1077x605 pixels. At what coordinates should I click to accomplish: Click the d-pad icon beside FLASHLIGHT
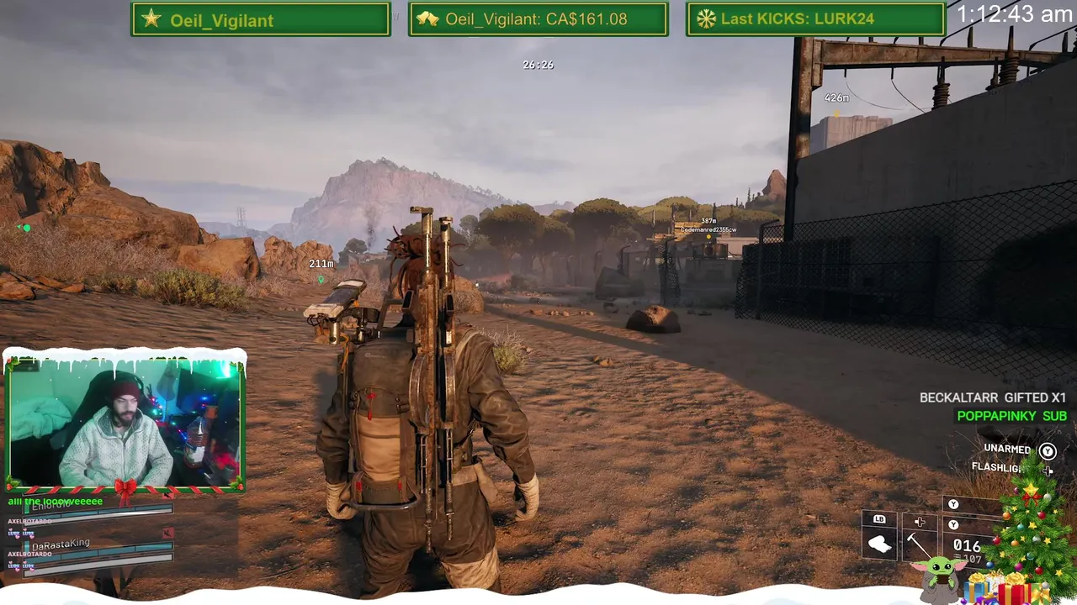(x=1048, y=471)
